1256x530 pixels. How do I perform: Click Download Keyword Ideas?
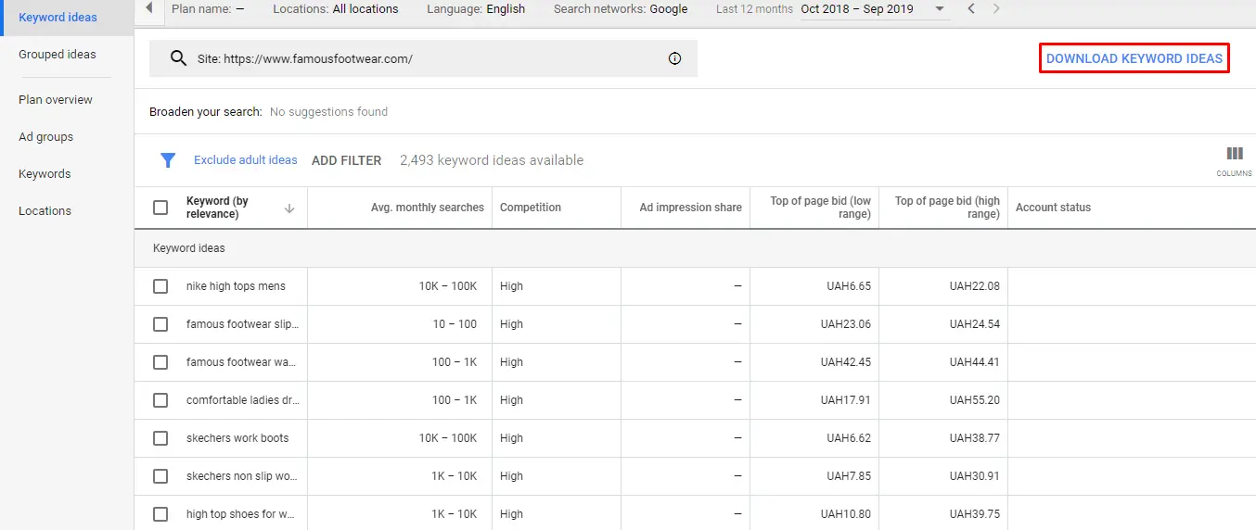coord(1134,58)
